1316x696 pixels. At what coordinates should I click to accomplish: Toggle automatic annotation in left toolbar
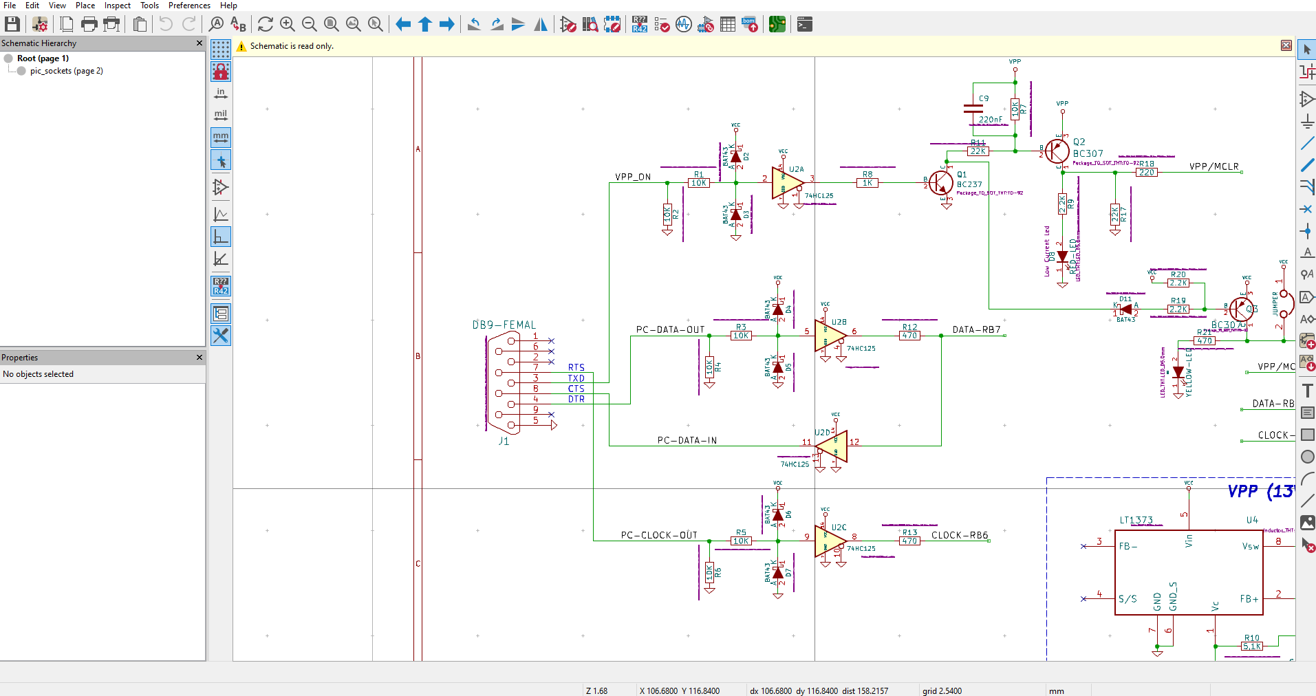(221, 286)
